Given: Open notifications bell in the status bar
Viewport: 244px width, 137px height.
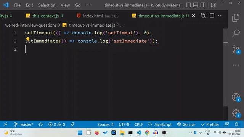Looking at the screenshot, I should (236, 124).
